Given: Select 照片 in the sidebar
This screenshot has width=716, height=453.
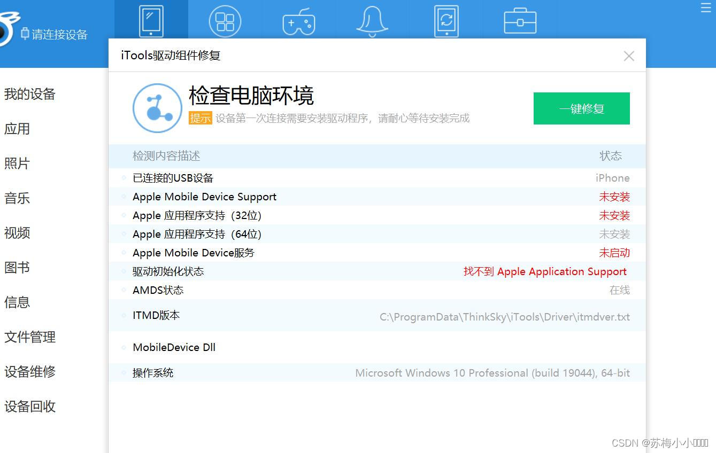Looking at the screenshot, I should point(17,163).
